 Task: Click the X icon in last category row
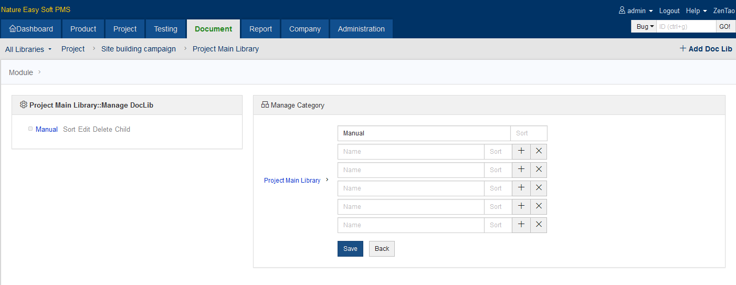[539, 225]
